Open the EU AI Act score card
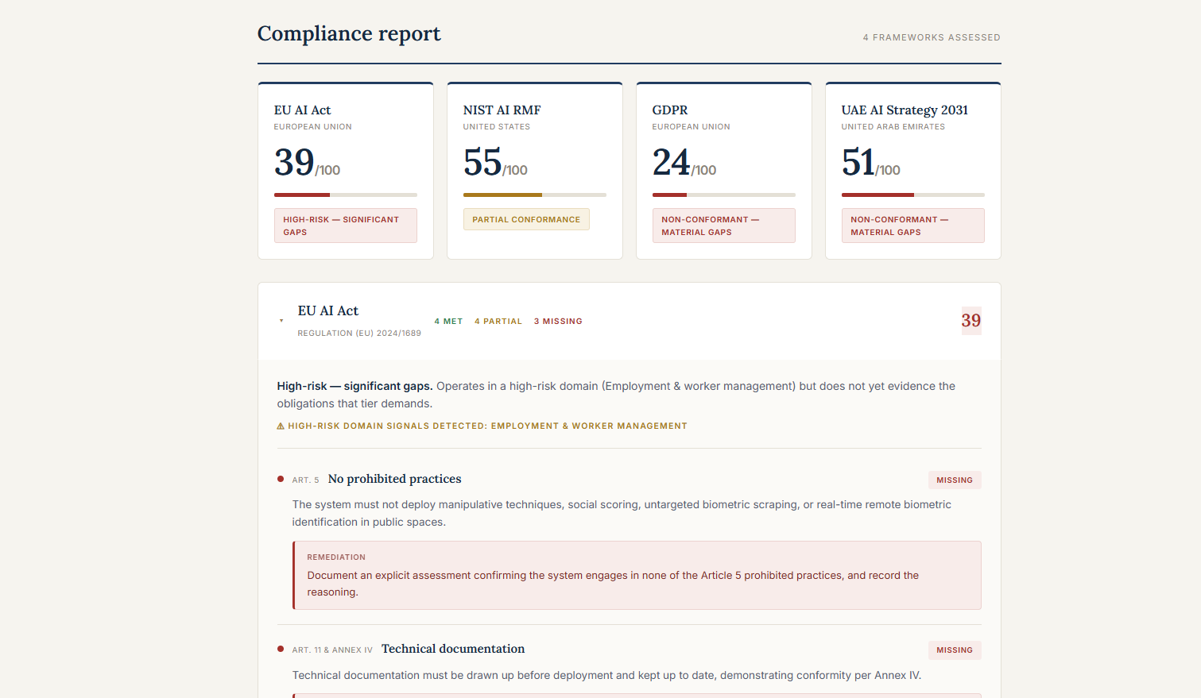 click(x=346, y=171)
